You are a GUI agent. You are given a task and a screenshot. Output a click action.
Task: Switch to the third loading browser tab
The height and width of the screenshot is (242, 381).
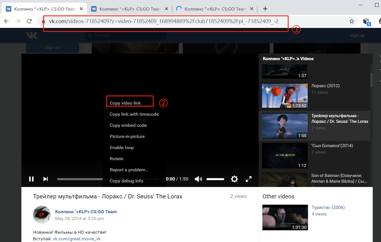pyautogui.click(x=214, y=9)
